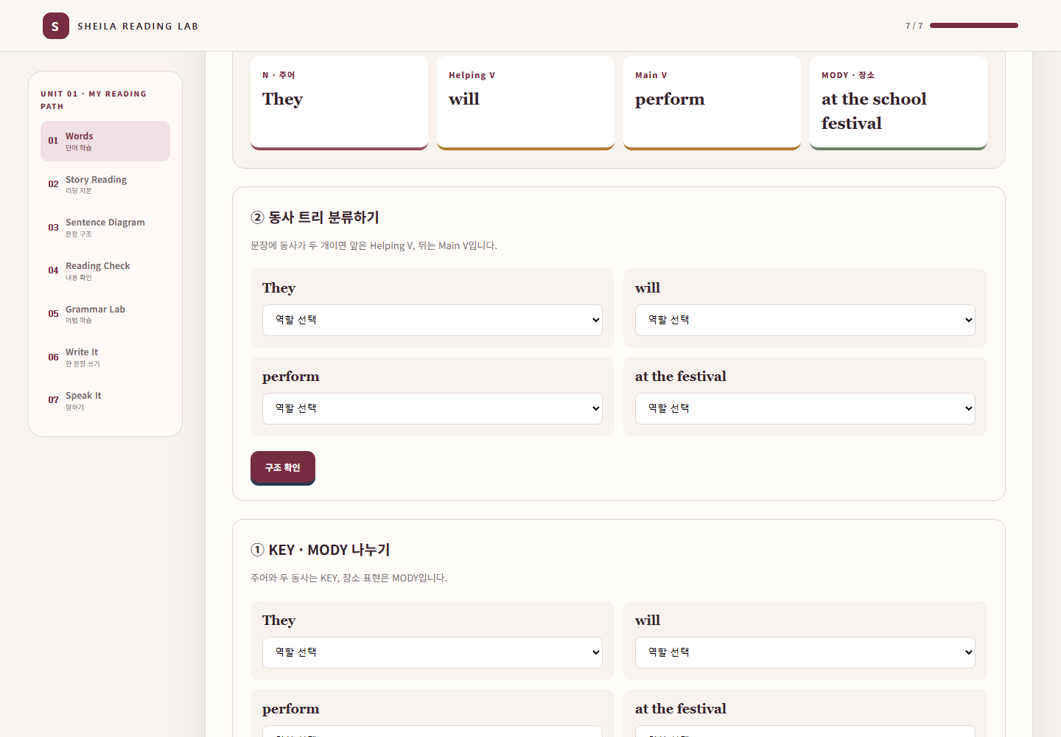1061x737 pixels.
Task: Open 05 Grammar Lab step
Action: 105,314
